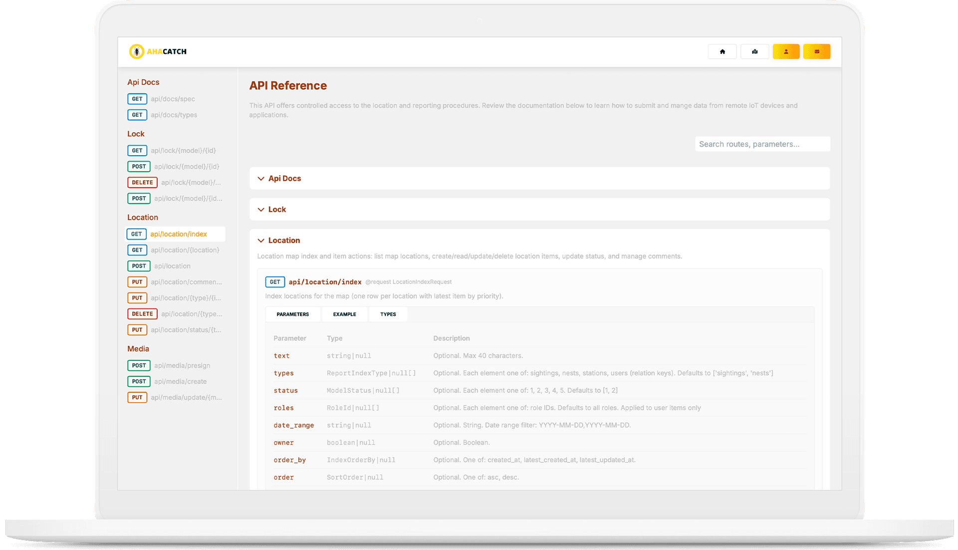Click the yellow envelope contact icon

[x=817, y=51]
